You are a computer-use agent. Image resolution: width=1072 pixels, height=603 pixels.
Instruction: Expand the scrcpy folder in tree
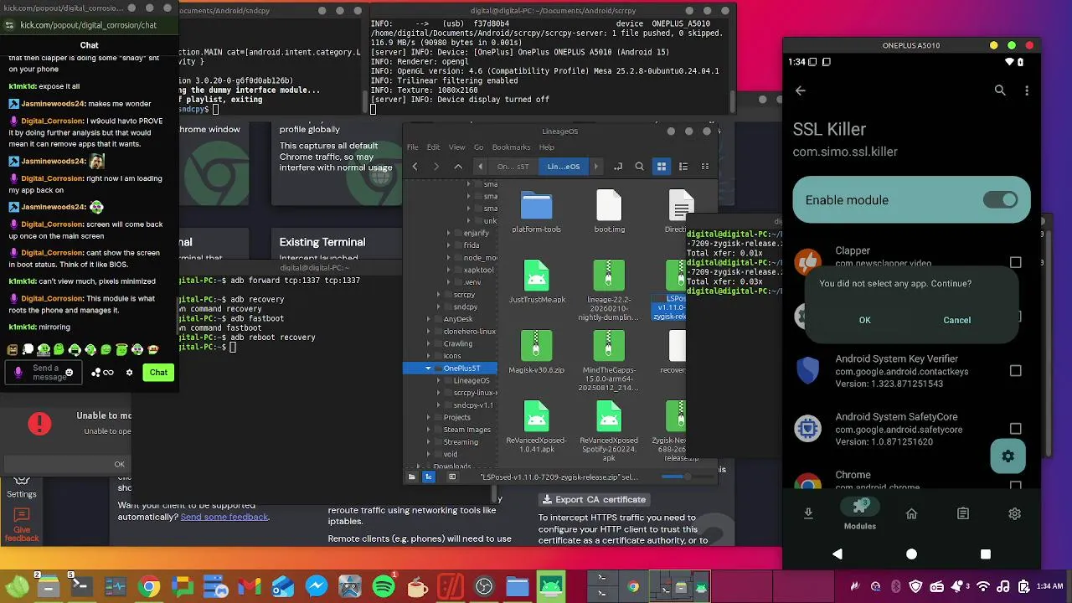tap(438, 295)
